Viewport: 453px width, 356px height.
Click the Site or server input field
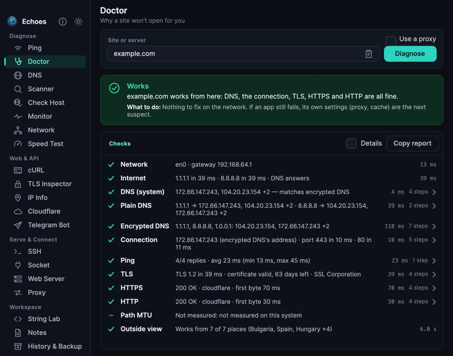click(x=243, y=54)
